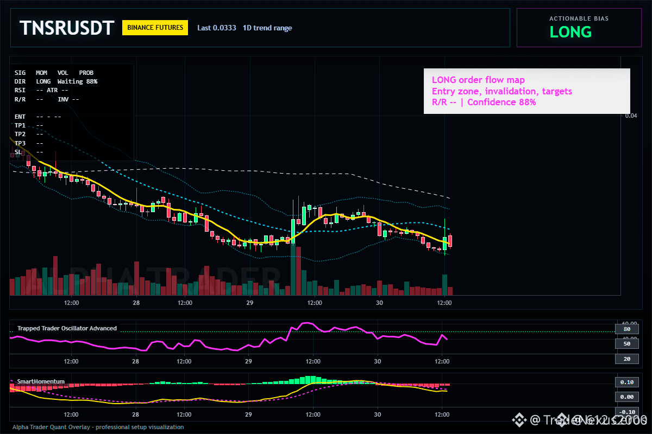Select the DIR LONG Waiting 88% row
652x434 pixels.
pos(56,81)
